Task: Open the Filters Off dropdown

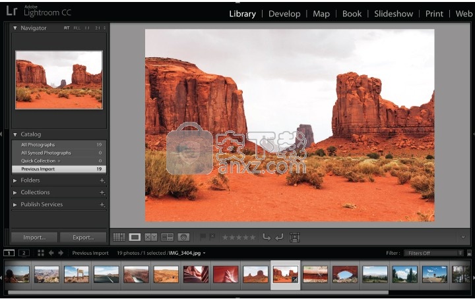Action: coord(433,253)
